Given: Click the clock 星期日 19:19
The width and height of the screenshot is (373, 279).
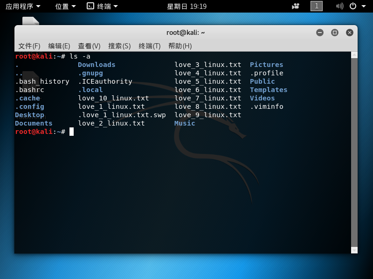Looking at the screenshot, I should pos(187,7).
